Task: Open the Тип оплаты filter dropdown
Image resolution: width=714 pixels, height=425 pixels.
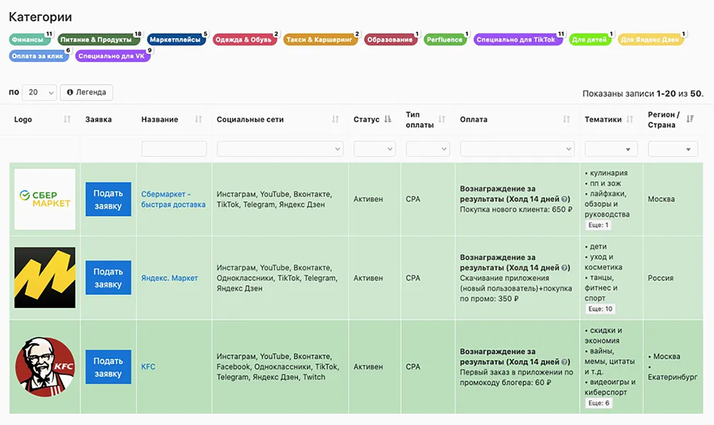Action: (x=427, y=149)
